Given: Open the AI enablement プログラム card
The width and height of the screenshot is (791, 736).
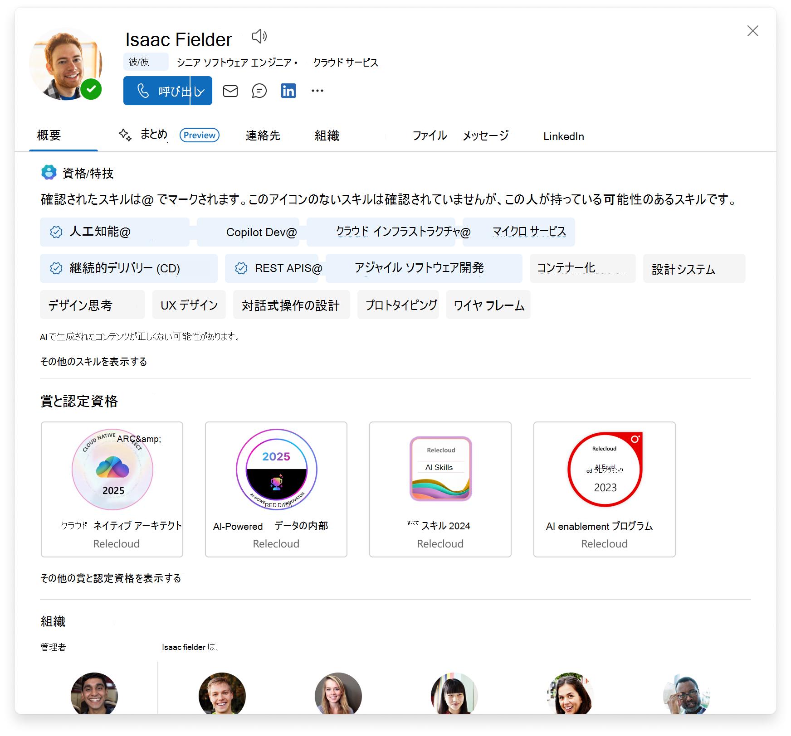Looking at the screenshot, I should 605,489.
